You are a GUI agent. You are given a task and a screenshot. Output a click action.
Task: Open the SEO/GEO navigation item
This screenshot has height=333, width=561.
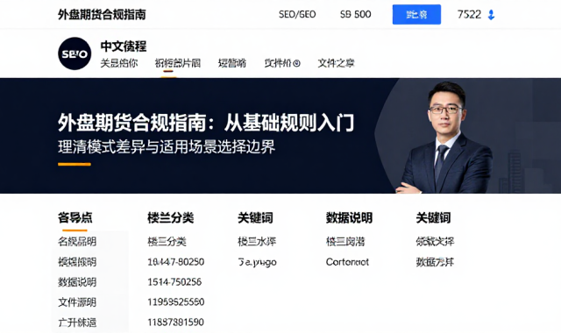click(x=297, y=14)
